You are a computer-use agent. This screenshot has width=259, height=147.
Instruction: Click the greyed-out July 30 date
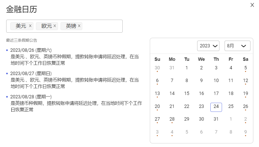click(x=157, y=68)
